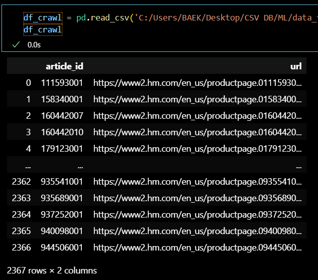Click the URL in row index 3

pos(198,132)
